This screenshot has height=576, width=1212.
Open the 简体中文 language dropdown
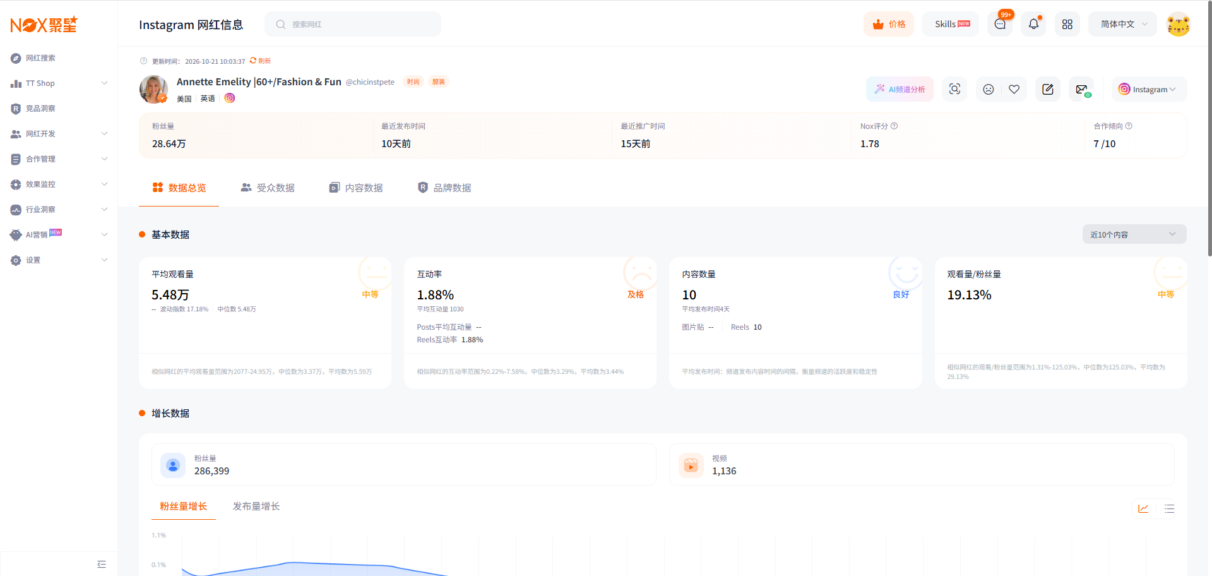point(1123,24)
